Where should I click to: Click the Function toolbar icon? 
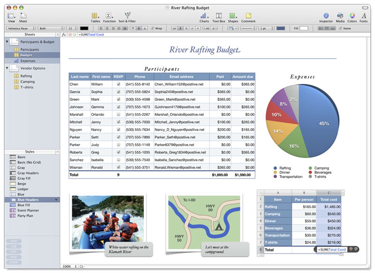pos(109,17)
